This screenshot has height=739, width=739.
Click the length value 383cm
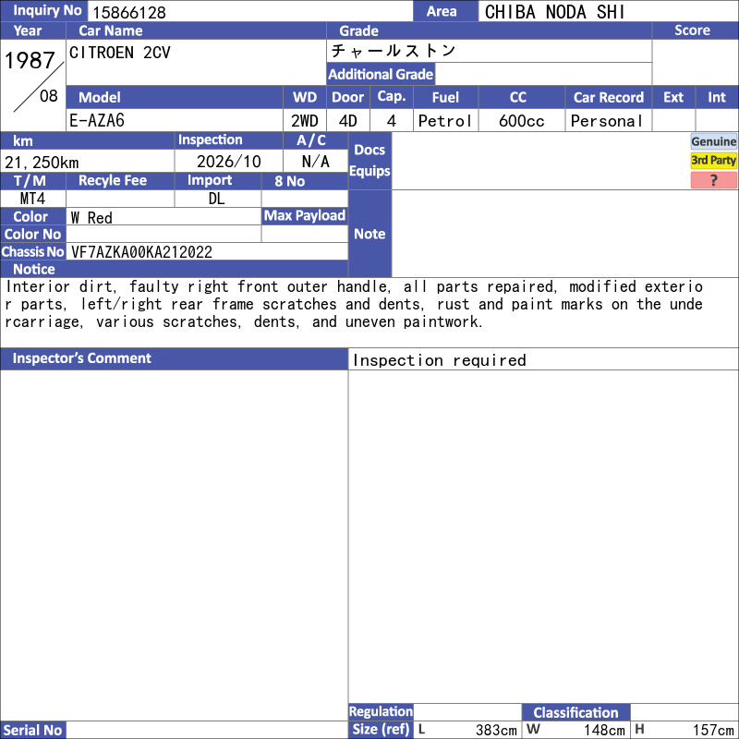pos(496,730)
